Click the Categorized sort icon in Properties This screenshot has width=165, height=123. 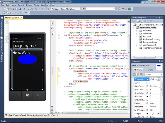tap(135, 75)
